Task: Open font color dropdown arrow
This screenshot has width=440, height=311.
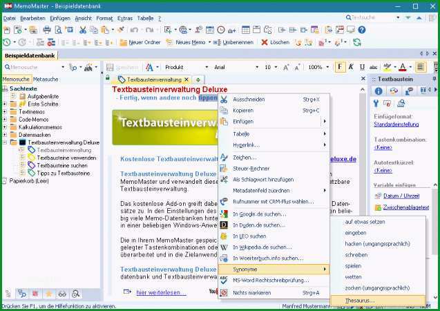Action: coord(410,67)
